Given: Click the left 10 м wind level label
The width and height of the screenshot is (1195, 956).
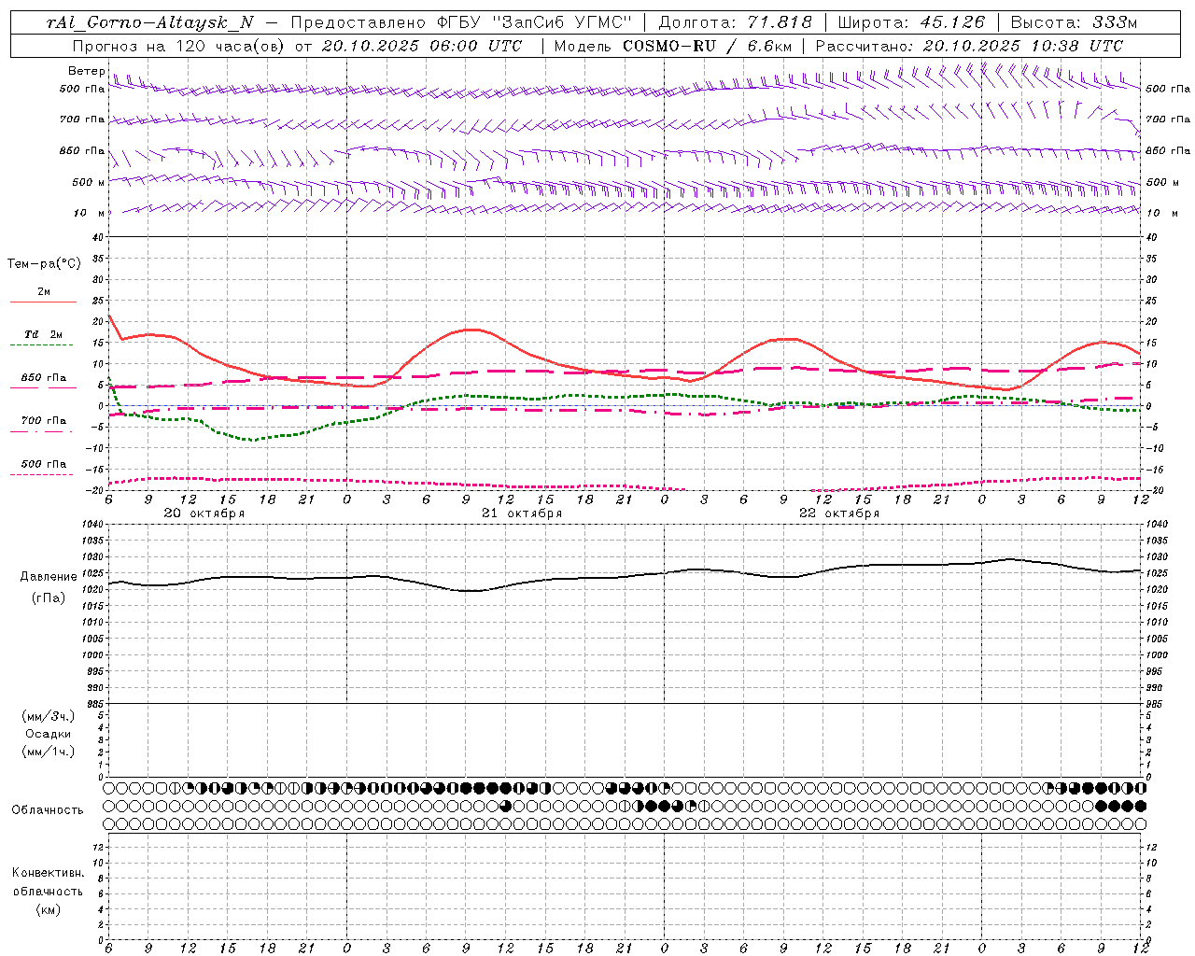Looking at the screenshot, I should [x=90, y=213].
